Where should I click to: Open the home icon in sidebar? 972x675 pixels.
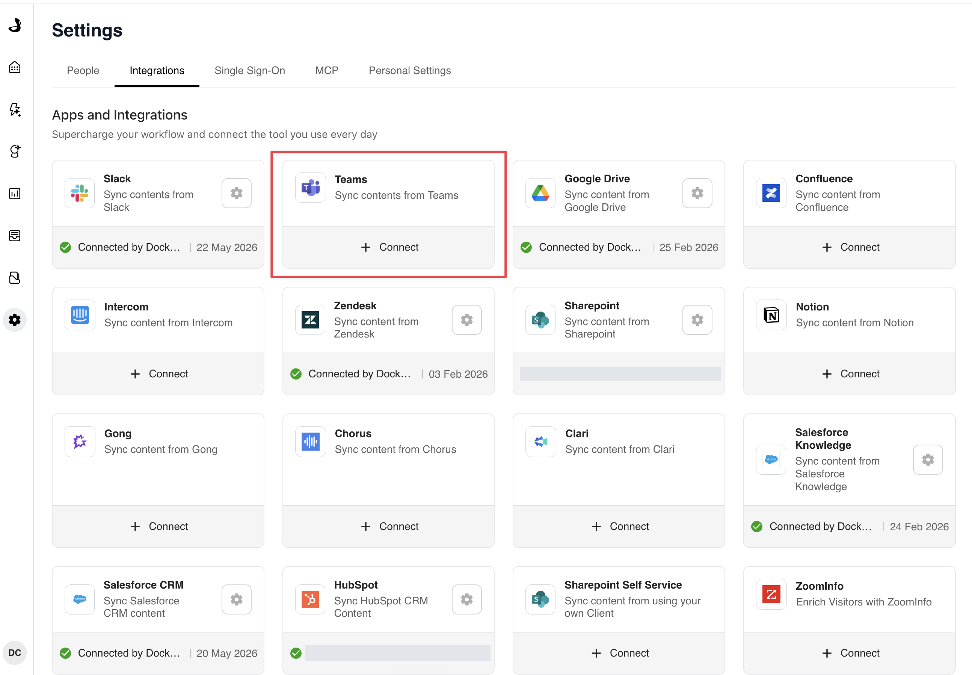tap(15, 67)
